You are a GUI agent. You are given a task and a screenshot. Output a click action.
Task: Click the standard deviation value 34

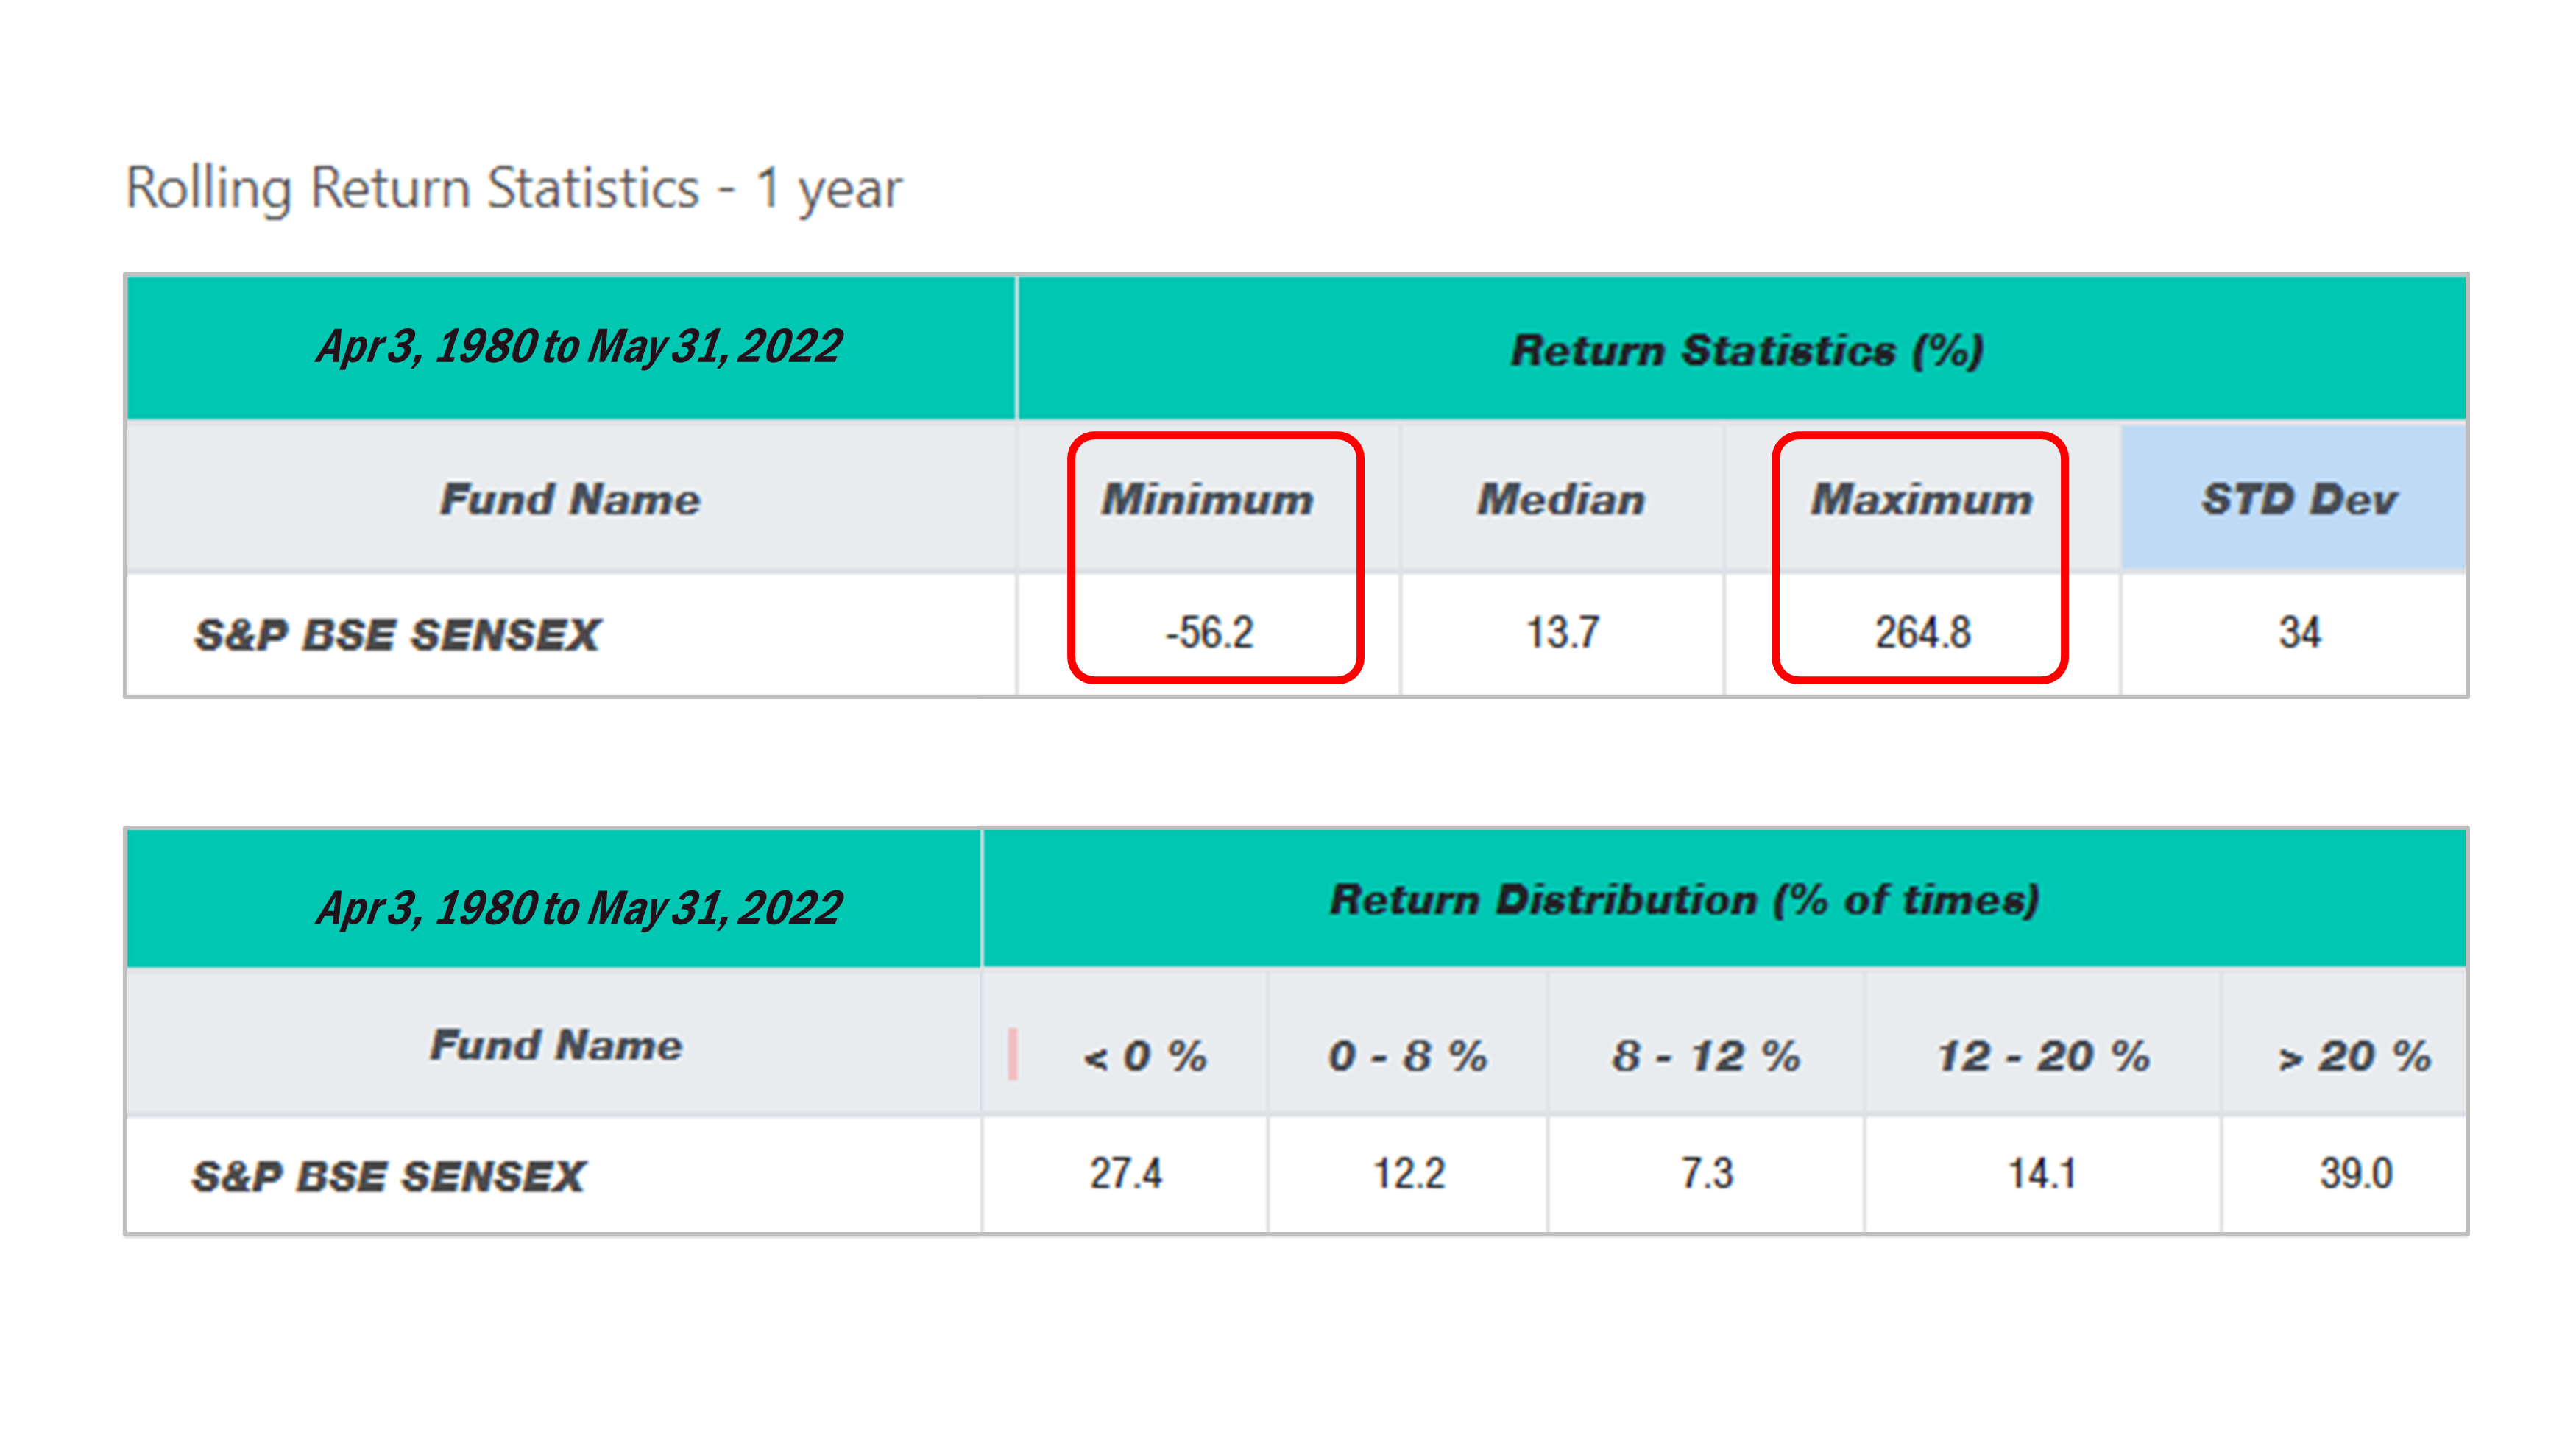[x=2299, y=633]
